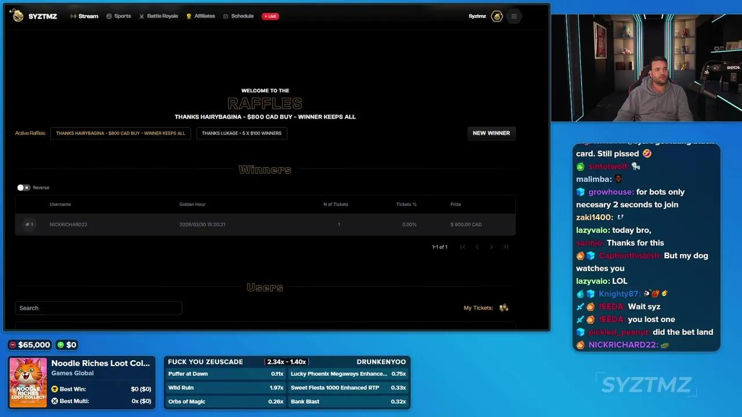Click the Sweet Fiesta 1000 Enhanced RTP row
The width and height of the screenshot is (742, 417).
[348, 388]
